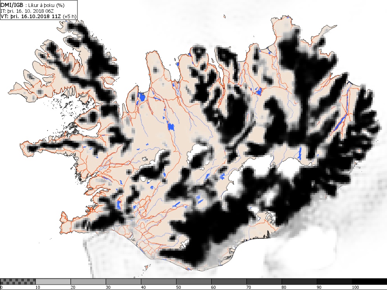Screen dimensions: 387x290
Task: Click the '0' scale label
Action: 2,287
